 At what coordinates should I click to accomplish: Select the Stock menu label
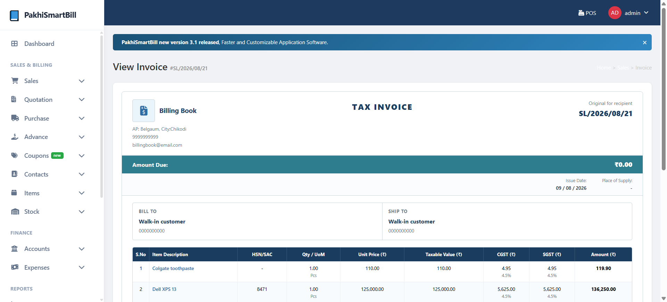(32, 212)
